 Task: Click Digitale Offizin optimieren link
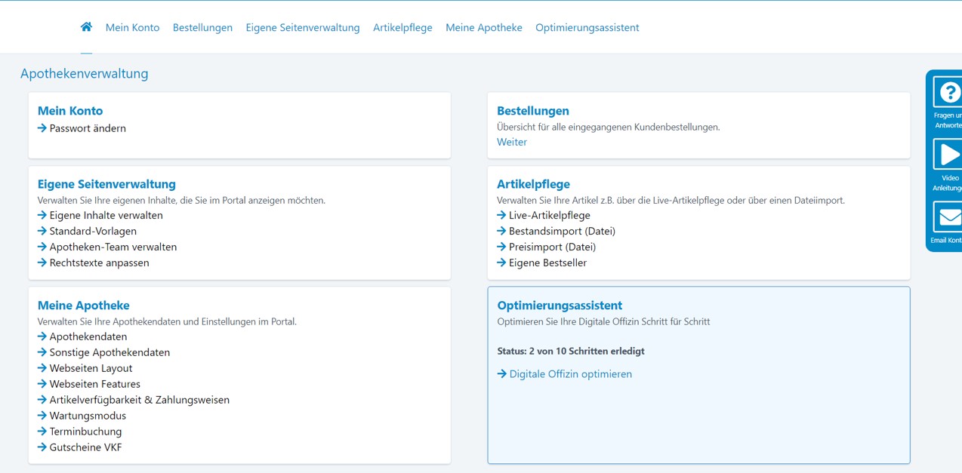[570, 374]
